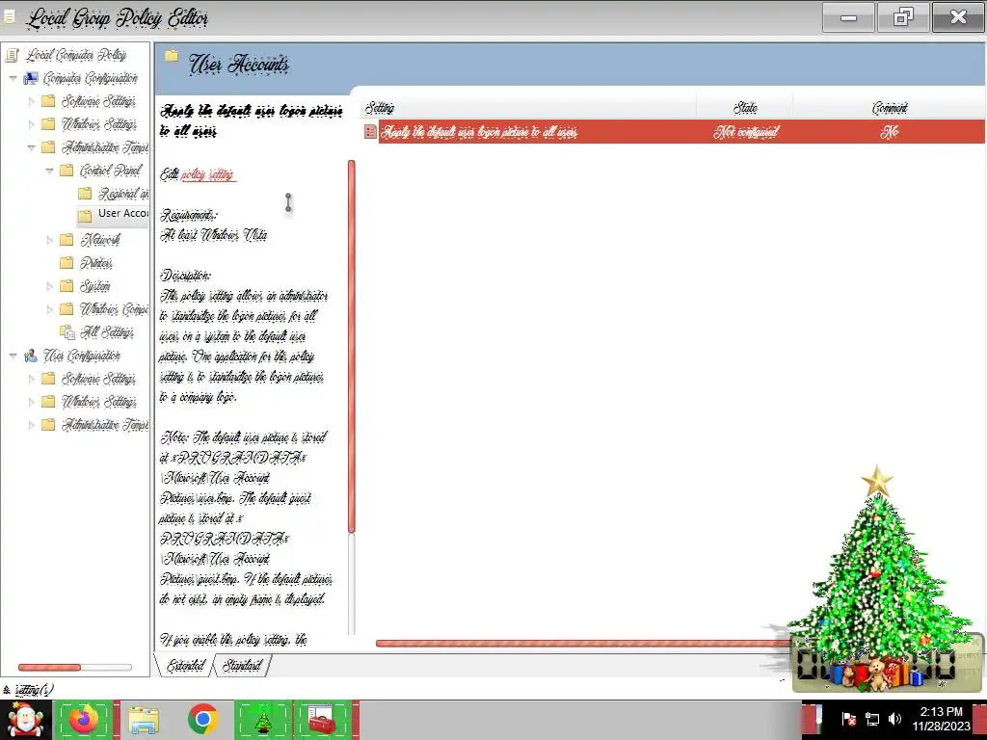Click the Computer Configuration computer icon

pos(31,79)
